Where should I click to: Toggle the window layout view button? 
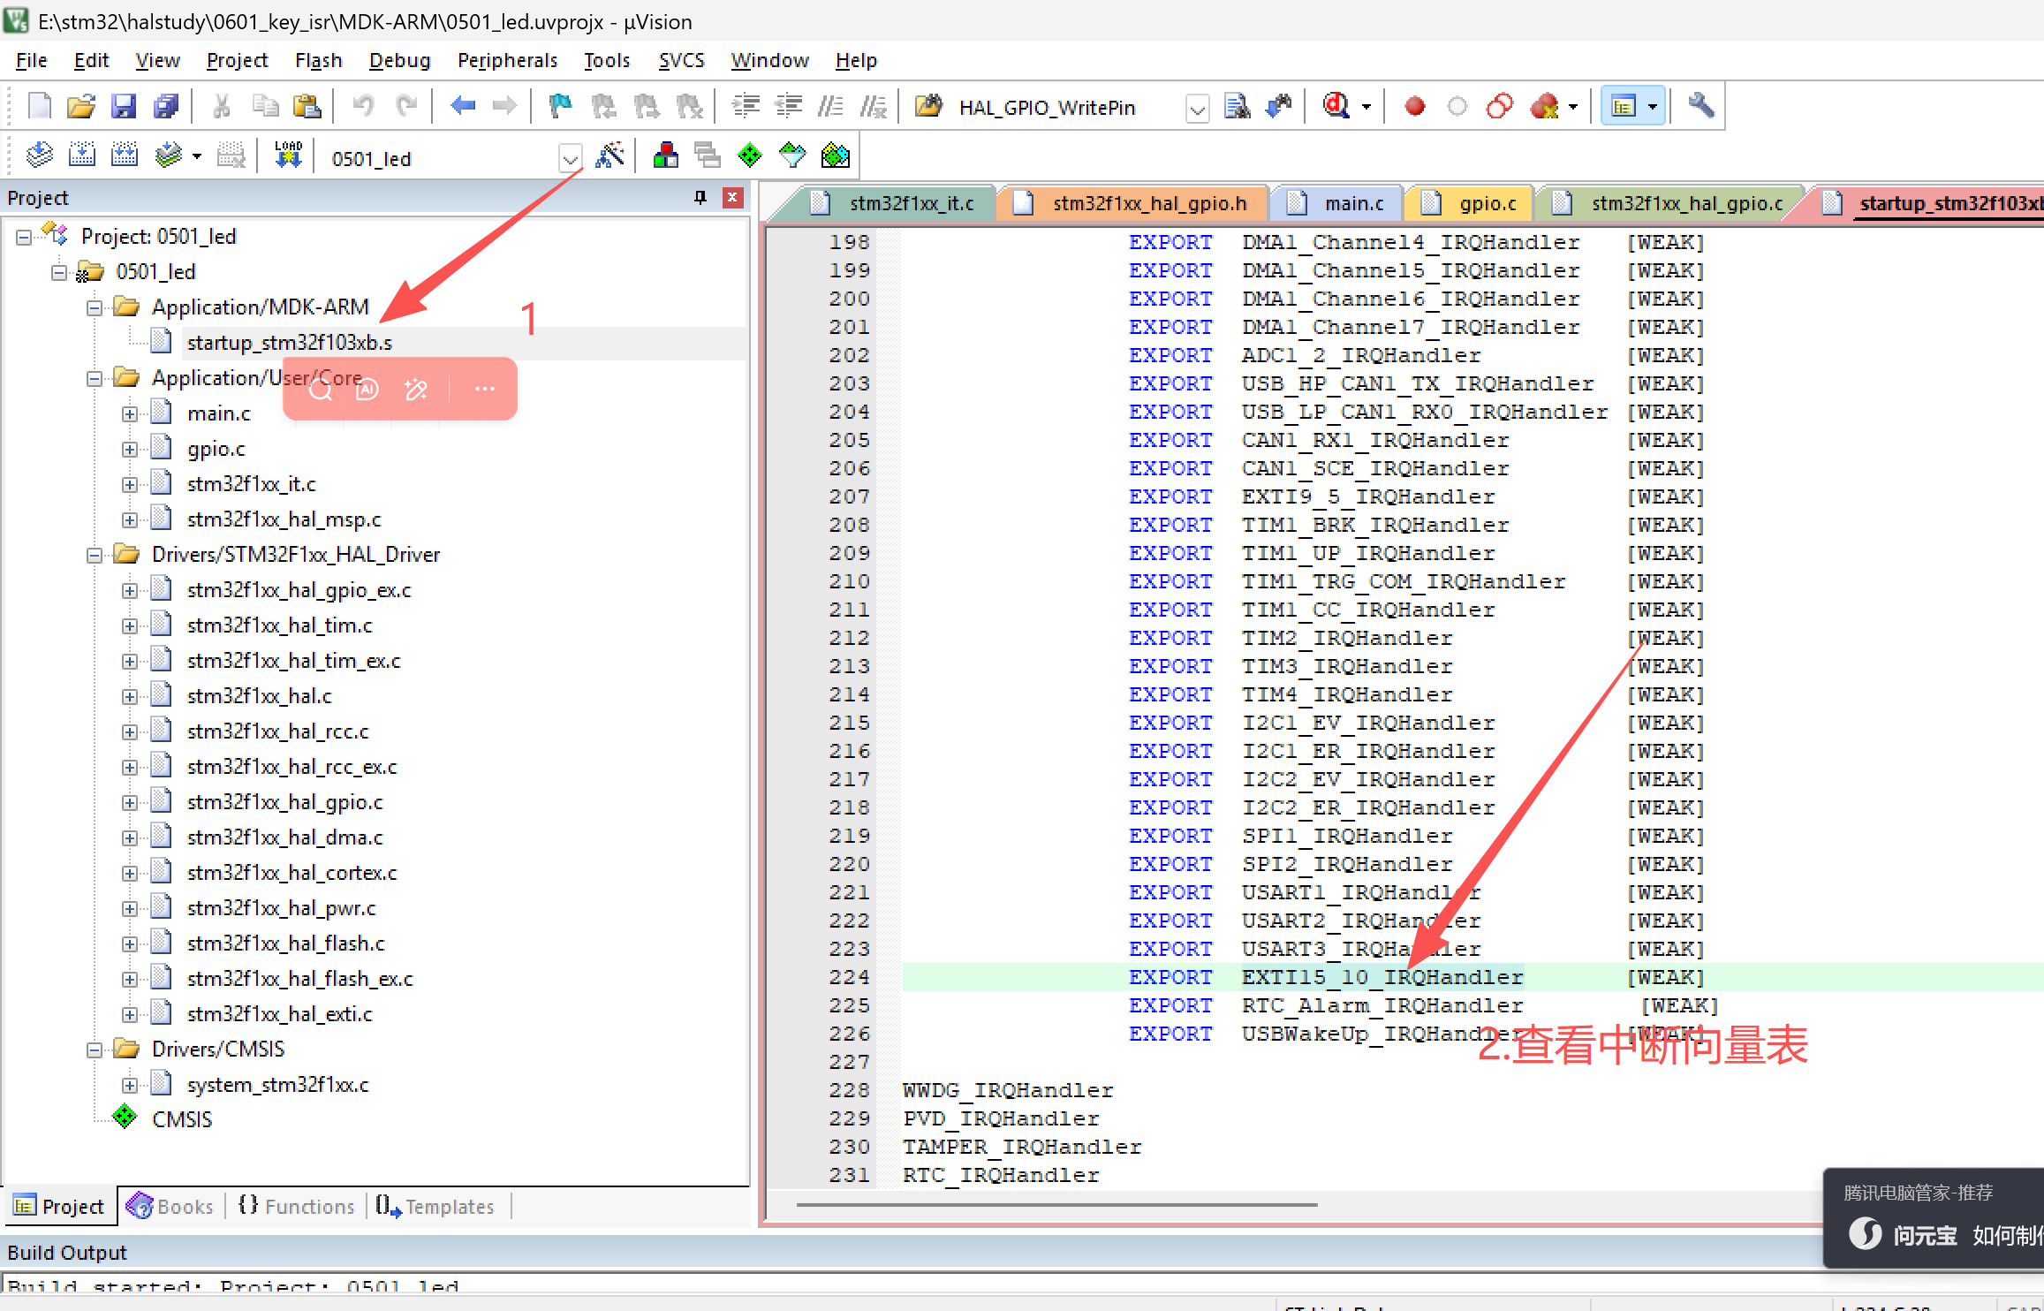(x=1624, y=107)
